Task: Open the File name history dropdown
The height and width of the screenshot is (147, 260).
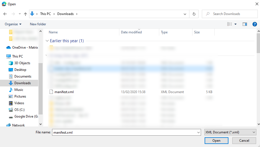Action: coord(198,133)
